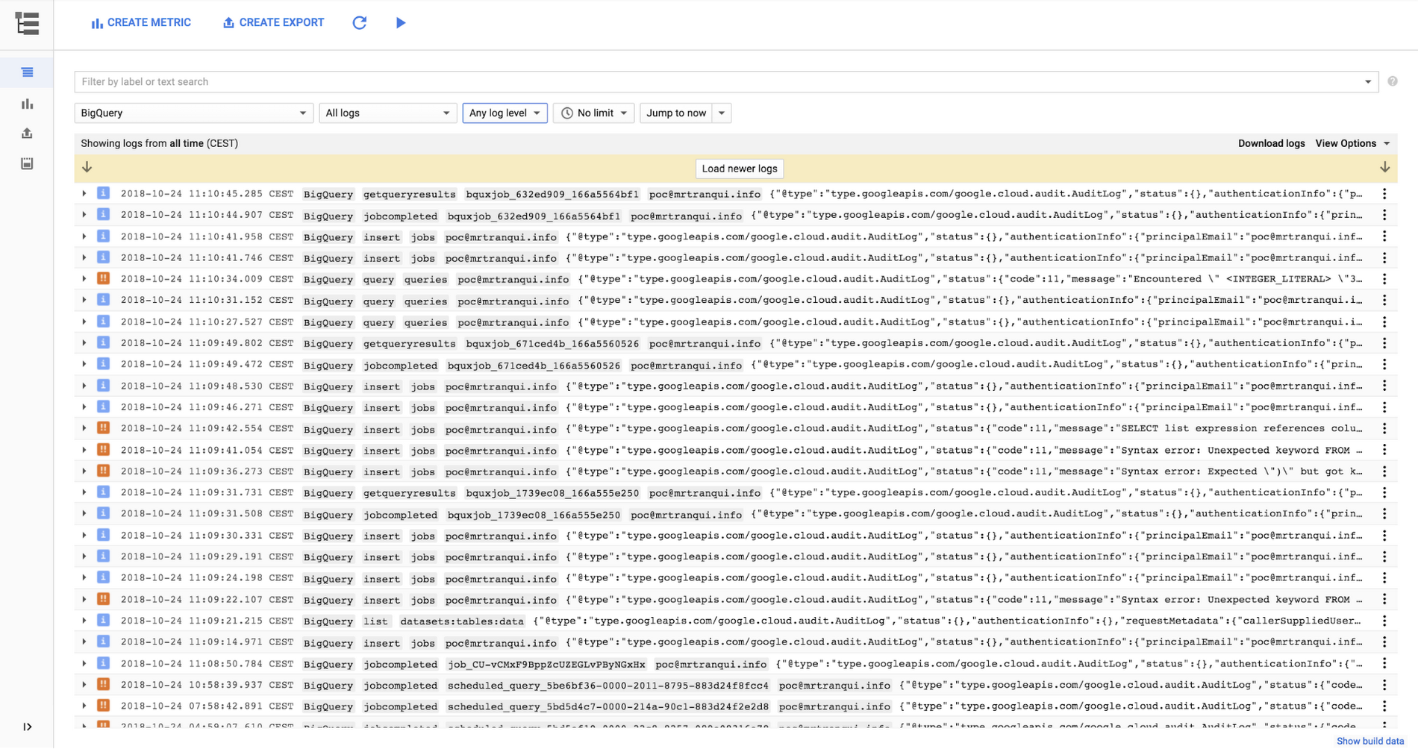
Task: Open the more options menu for 11:09:49.472 entry
Action: tap(1384, 364)
